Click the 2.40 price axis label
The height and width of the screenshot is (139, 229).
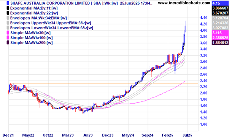pyautogui.click(x=204, y=80)
